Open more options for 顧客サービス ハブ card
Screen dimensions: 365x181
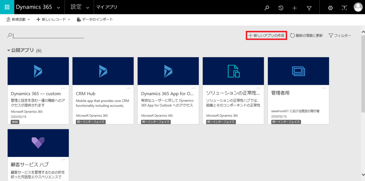coord(63,160)
